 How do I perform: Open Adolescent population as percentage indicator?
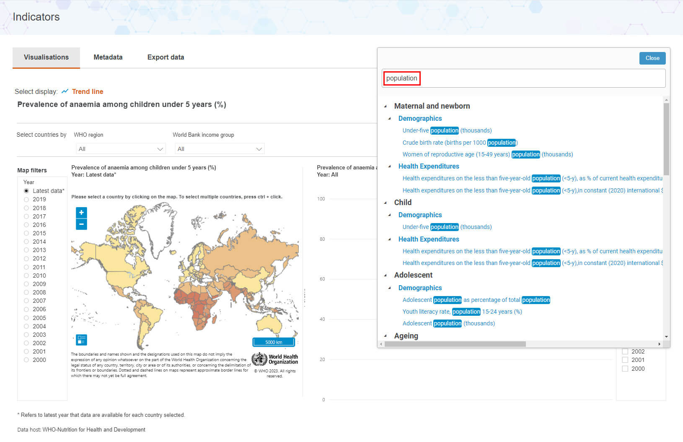(x=476, y=300)
